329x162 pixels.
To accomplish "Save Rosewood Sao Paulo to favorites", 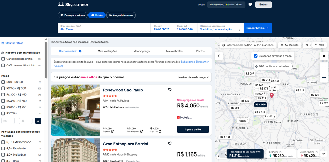I will click(x=170, y=90).
